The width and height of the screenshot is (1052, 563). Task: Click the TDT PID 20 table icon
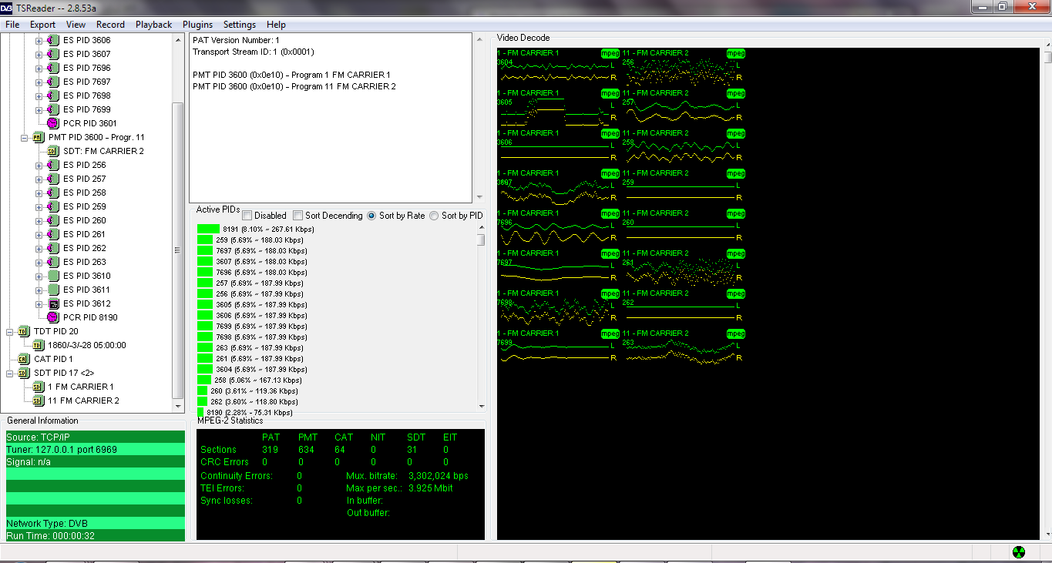[23, 331]
